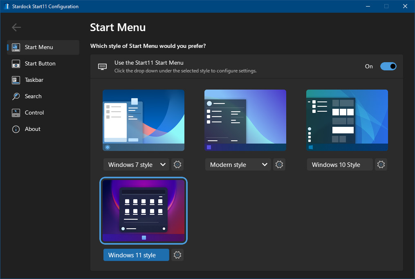Open gear settings for Modern style
Screen dimensions: 415x279
[x=279, y=164]
